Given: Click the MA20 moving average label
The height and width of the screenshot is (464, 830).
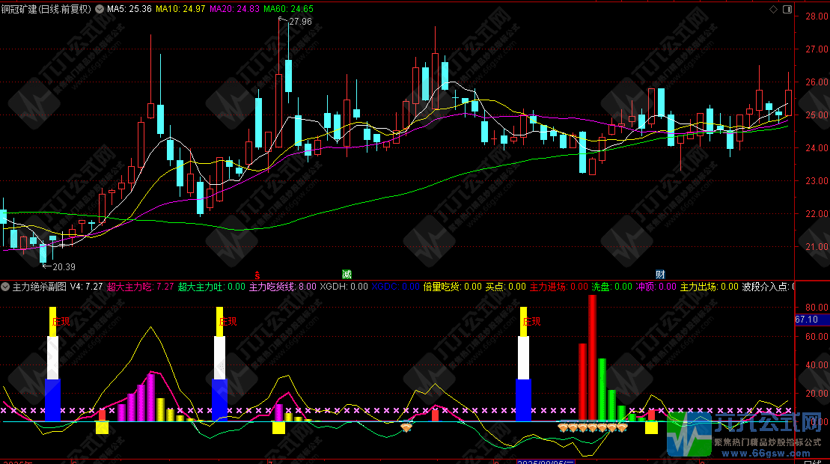Looking at the screenshot, I should click(x=235, y=10).
